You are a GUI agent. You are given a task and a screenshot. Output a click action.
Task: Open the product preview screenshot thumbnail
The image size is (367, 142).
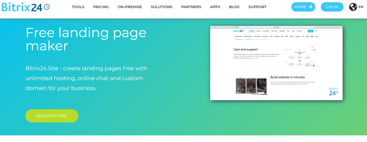(276, 63)
